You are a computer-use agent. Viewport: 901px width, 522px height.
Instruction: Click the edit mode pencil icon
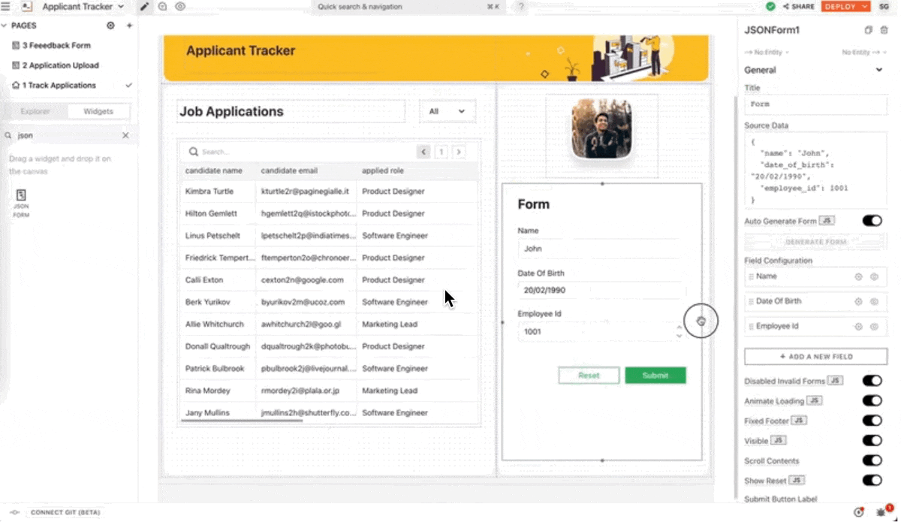click(x=145, y=7)
